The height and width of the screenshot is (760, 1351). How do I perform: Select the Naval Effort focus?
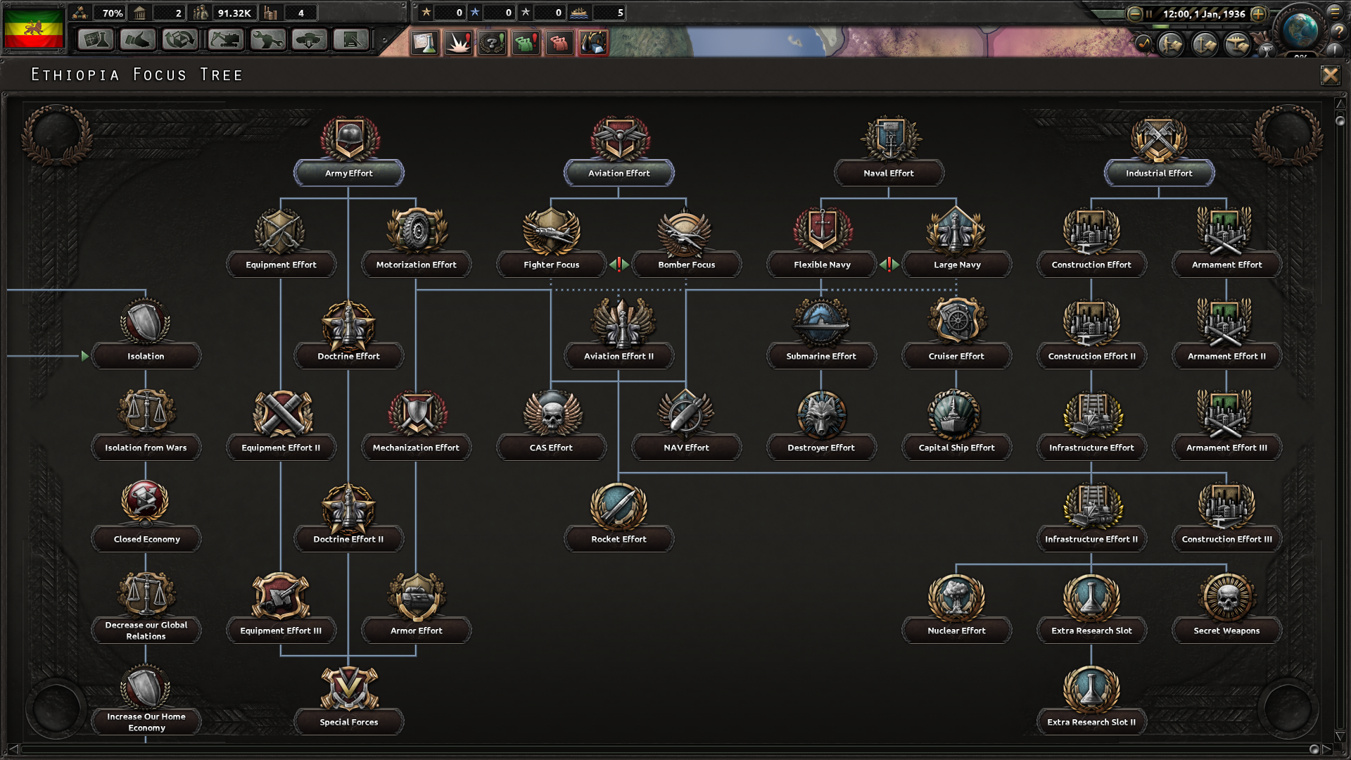(x=889, y=172)
